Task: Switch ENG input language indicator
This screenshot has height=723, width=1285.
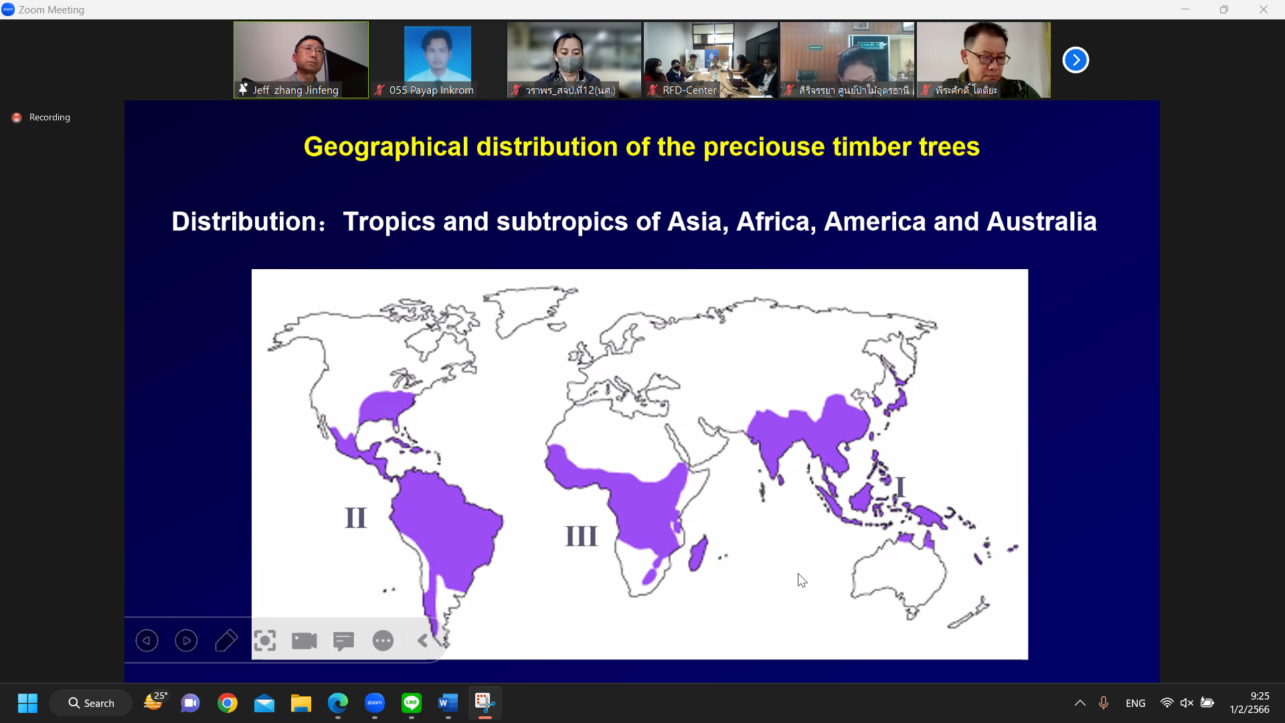Action: 1135,703
